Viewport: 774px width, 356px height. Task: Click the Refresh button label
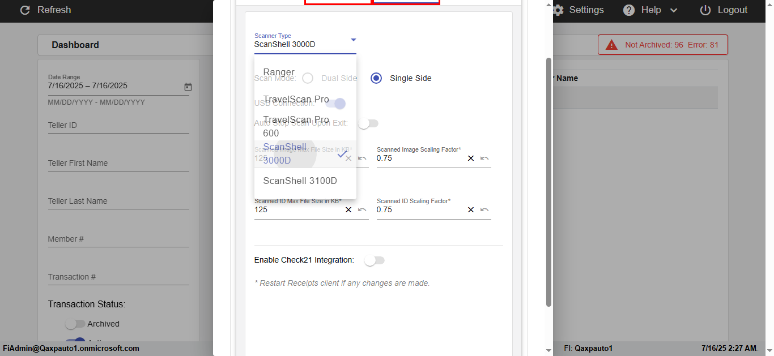pos(54,10)
